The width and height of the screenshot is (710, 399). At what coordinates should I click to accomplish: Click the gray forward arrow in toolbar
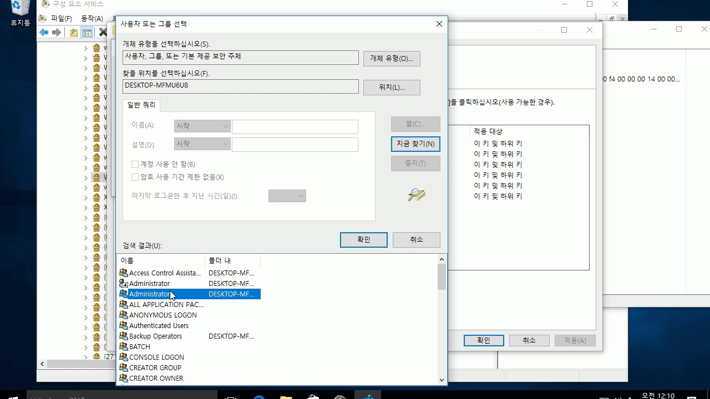point(57,33)
